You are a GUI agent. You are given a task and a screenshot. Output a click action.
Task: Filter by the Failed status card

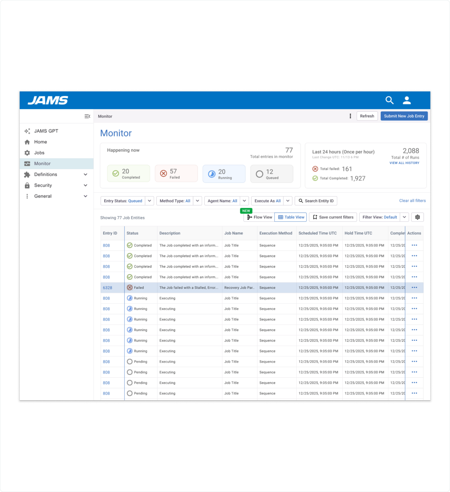(176, 174)
